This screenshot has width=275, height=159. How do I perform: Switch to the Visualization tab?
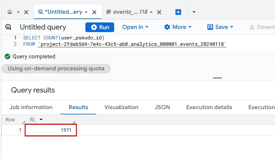click(122, 107)
